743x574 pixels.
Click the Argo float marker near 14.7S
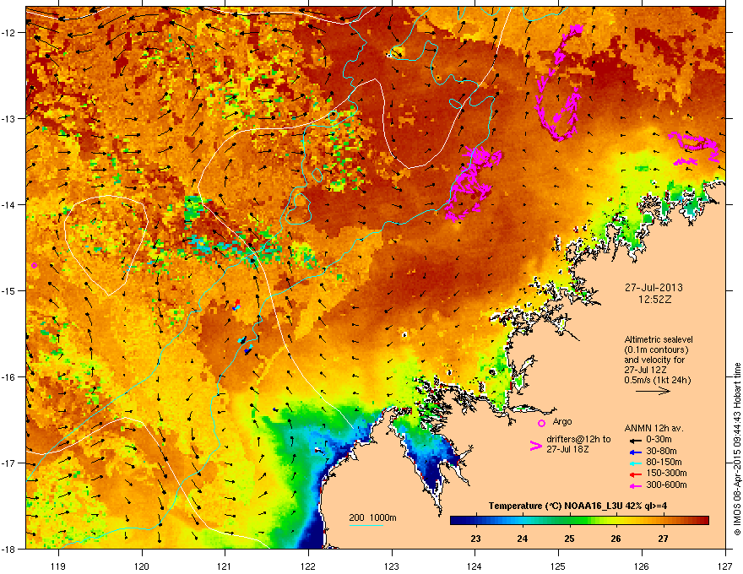coord(34,265)
